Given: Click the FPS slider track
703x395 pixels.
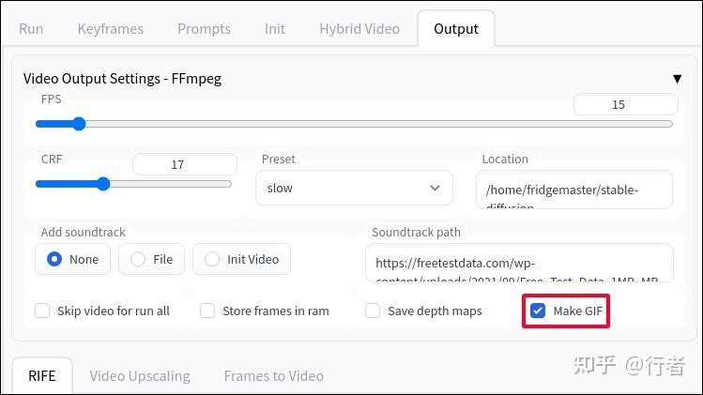Looking at the screenshot, I should pyautogui.click(x=375, y=124).
